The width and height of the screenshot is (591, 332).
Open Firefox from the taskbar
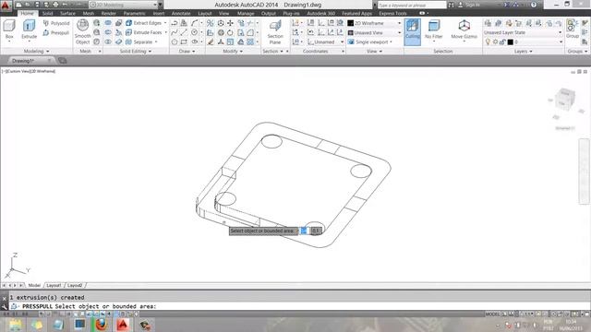[101, 325]
